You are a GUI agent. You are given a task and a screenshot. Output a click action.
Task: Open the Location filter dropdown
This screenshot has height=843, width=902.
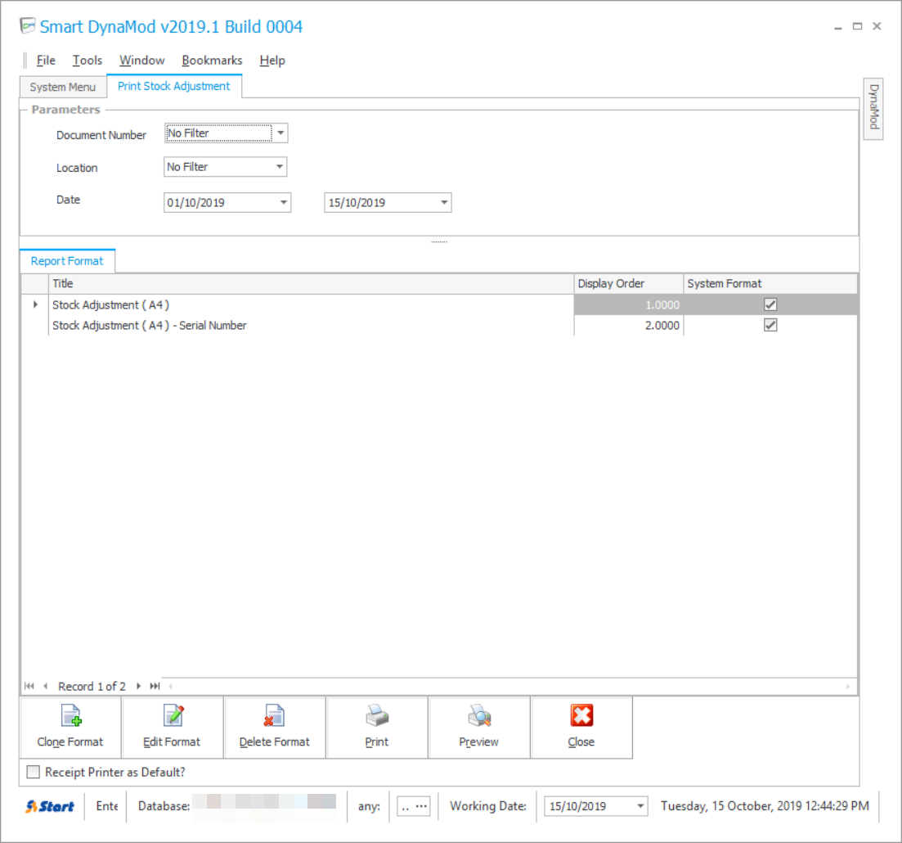280,167
